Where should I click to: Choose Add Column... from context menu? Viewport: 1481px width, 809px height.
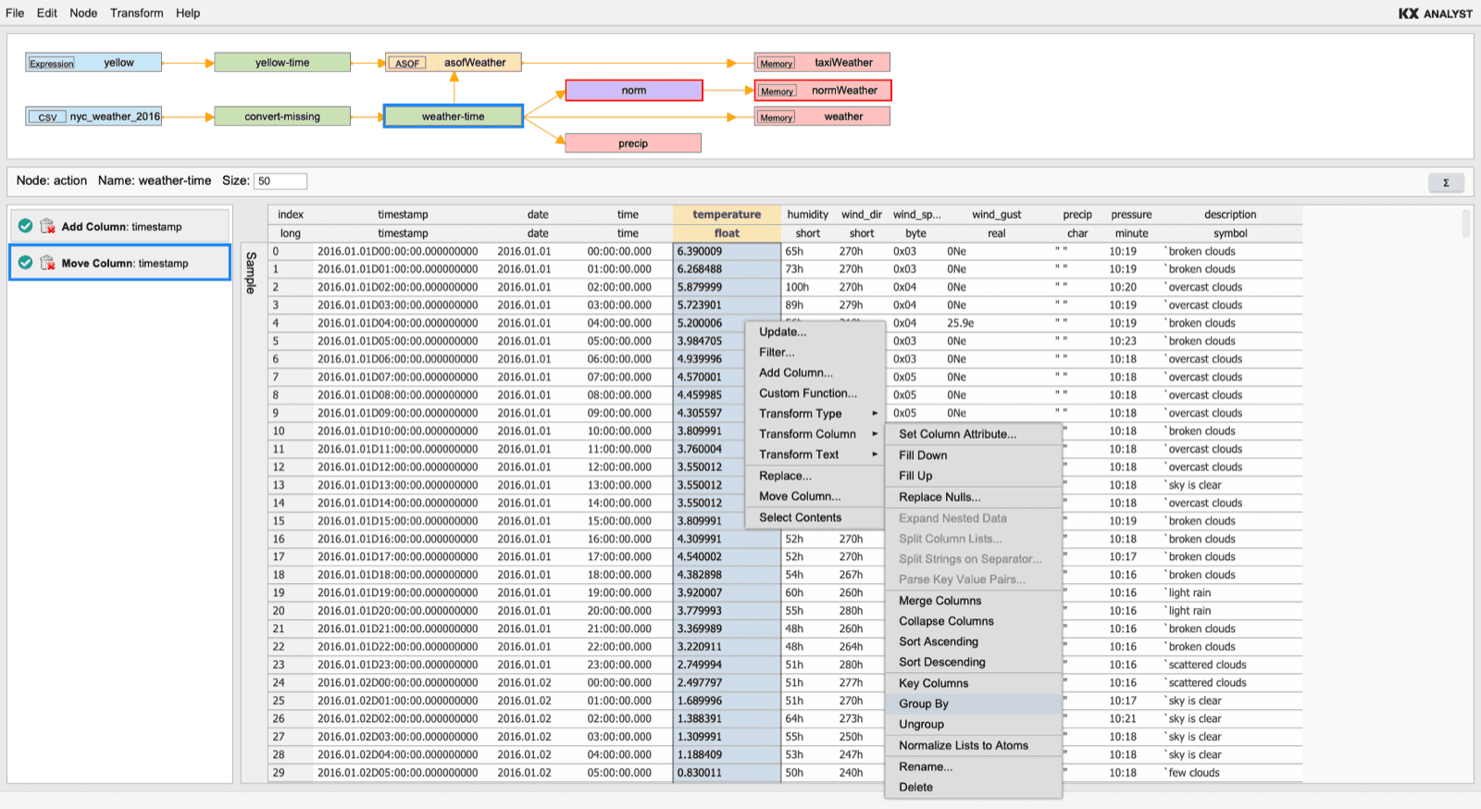click(815, 372)
